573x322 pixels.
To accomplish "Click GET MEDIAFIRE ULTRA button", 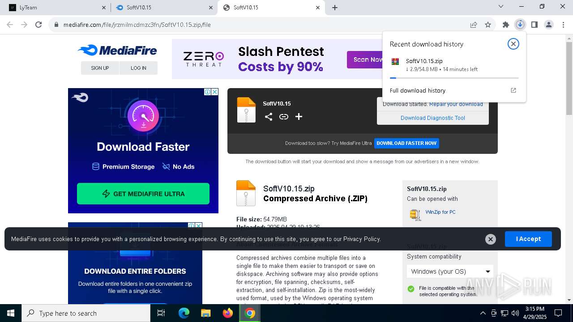I will pyautogui.click(x=143, y=194).
